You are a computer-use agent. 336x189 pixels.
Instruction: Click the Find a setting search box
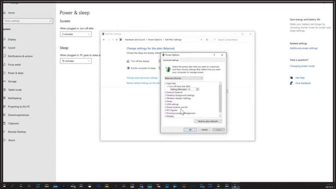click(x=28, y=21)
